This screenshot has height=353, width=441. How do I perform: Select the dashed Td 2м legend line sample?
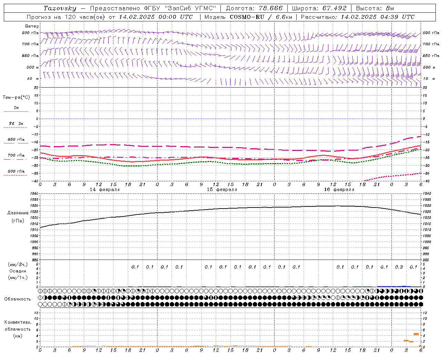(x=16, y=128)
